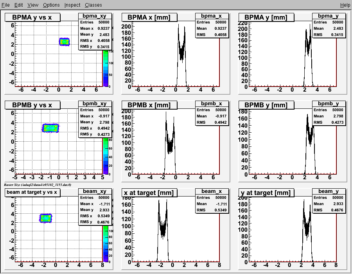The height and width of the screenshot is (274, 352).
Task: Click 'Mean 2.798' in bpmb_y stats
Action: [329, 116]
